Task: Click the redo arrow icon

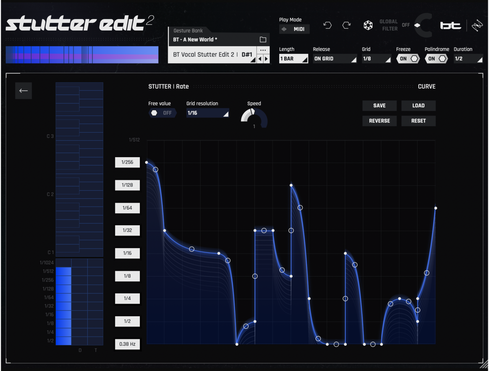Action: [347, 25]
